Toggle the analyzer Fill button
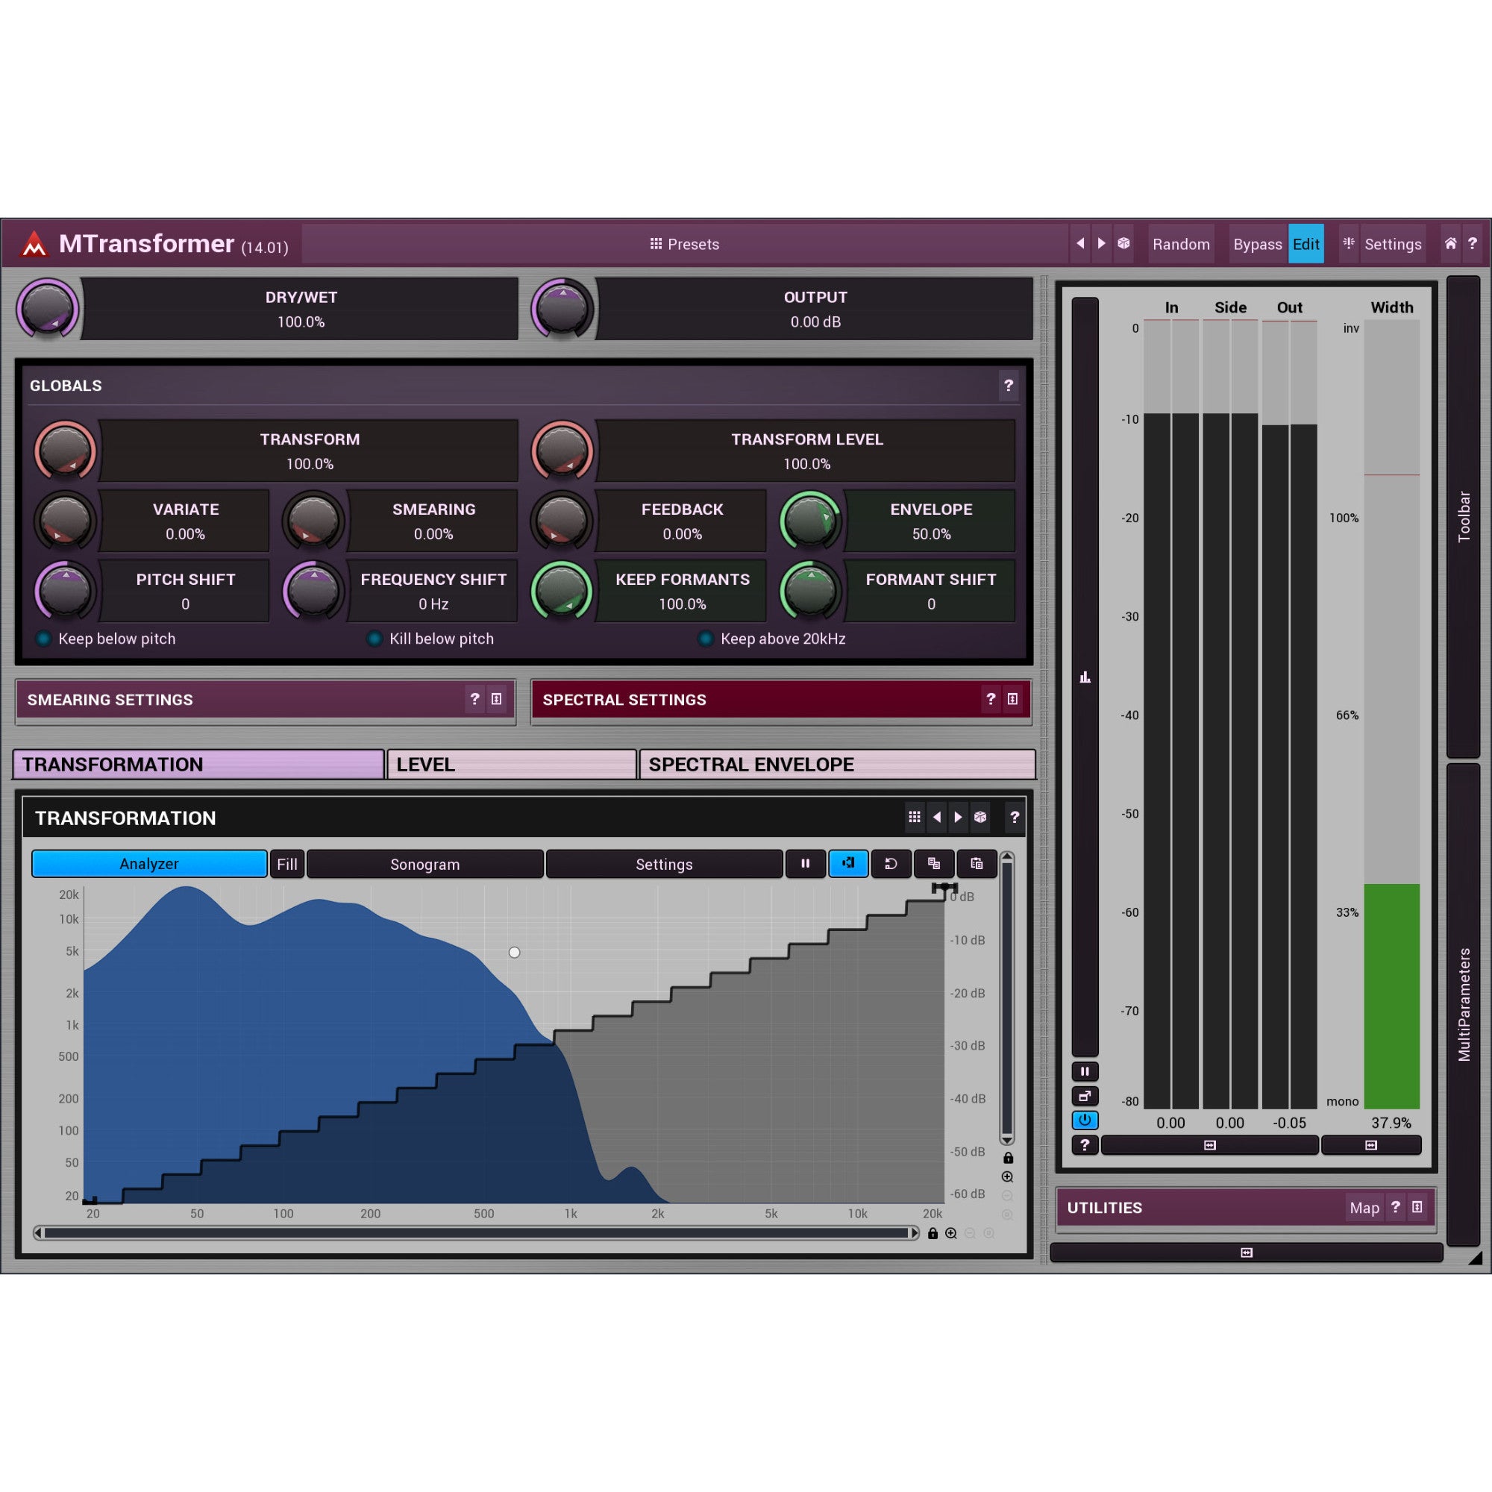This screenshot has height=1492, width=1492. point(287,863)
